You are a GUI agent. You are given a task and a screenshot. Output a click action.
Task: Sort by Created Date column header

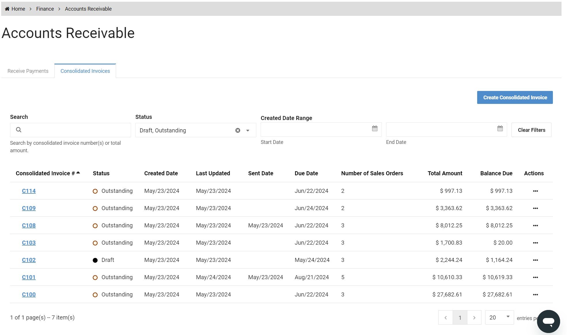tap(161, 173)
